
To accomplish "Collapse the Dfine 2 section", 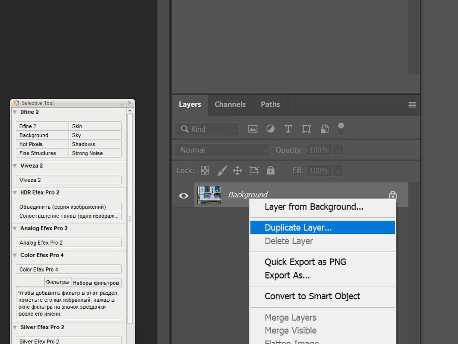I will tap(15, 112).
